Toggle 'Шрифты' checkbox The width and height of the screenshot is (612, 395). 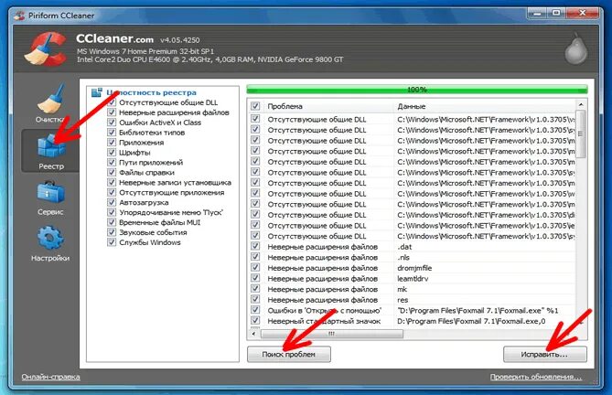click(112, 153)
